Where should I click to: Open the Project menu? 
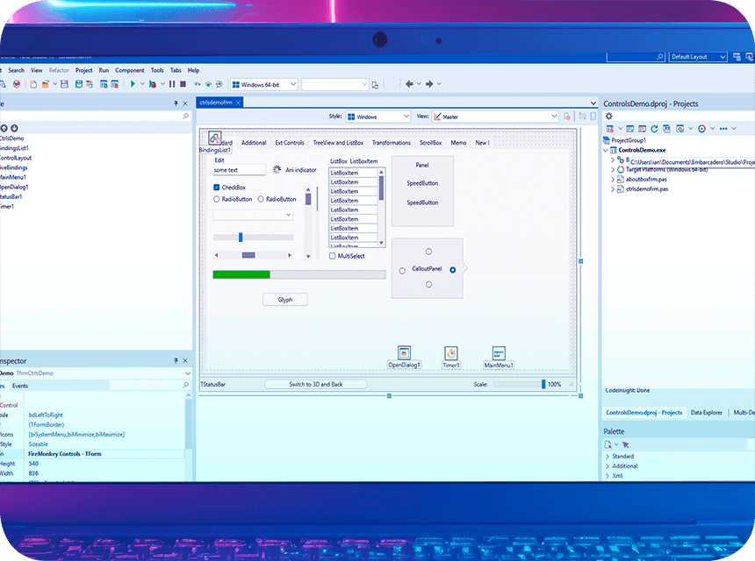pyautogui.click(x=83, y=70)
